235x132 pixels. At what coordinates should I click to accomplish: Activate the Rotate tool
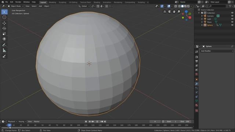[4, 29]
